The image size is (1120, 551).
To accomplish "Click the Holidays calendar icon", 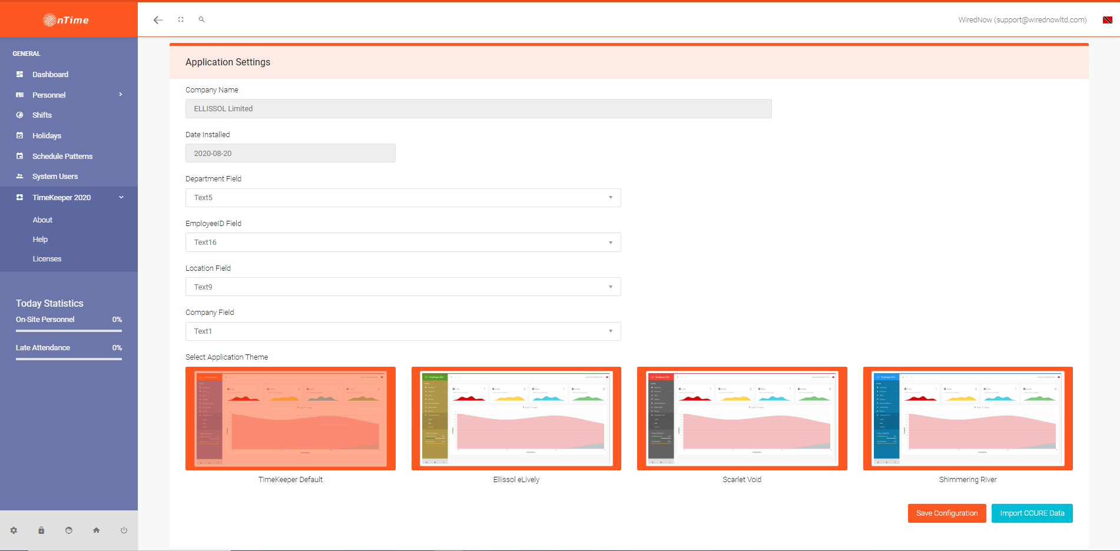I will click(19, 135).
